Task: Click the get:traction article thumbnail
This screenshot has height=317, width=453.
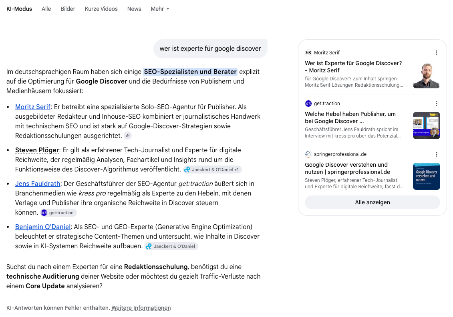Action: (427, 126)
